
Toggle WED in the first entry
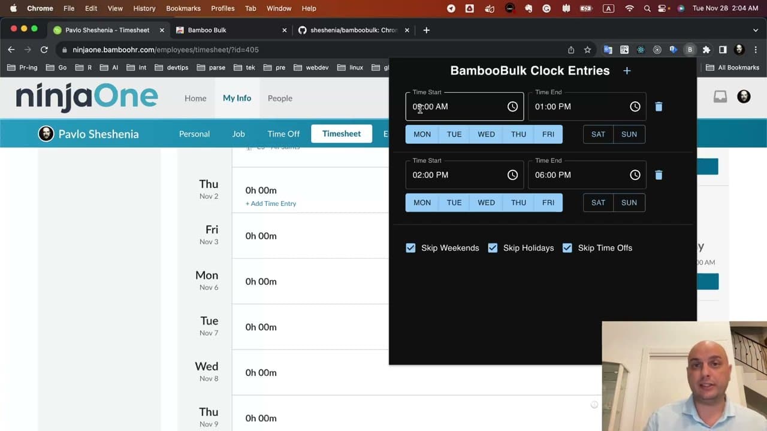486,134
